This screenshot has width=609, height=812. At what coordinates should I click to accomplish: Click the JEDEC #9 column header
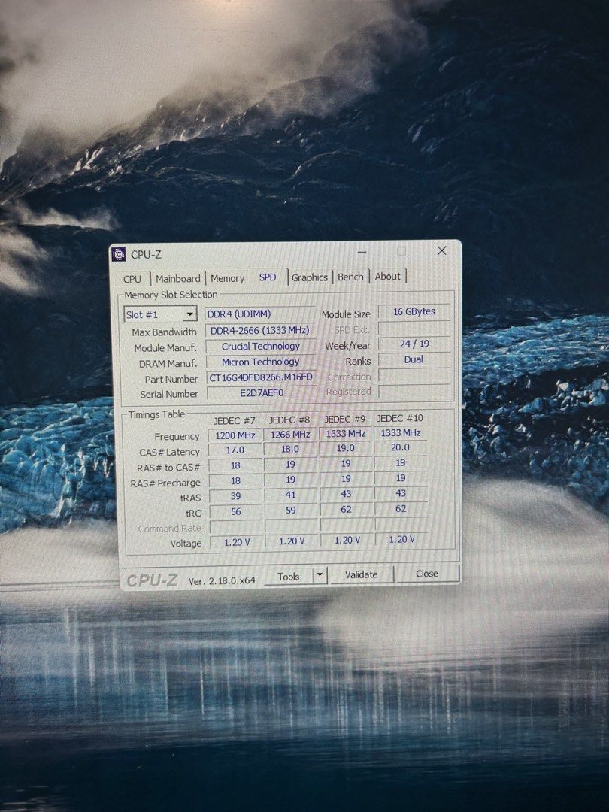tap(345, 419)
